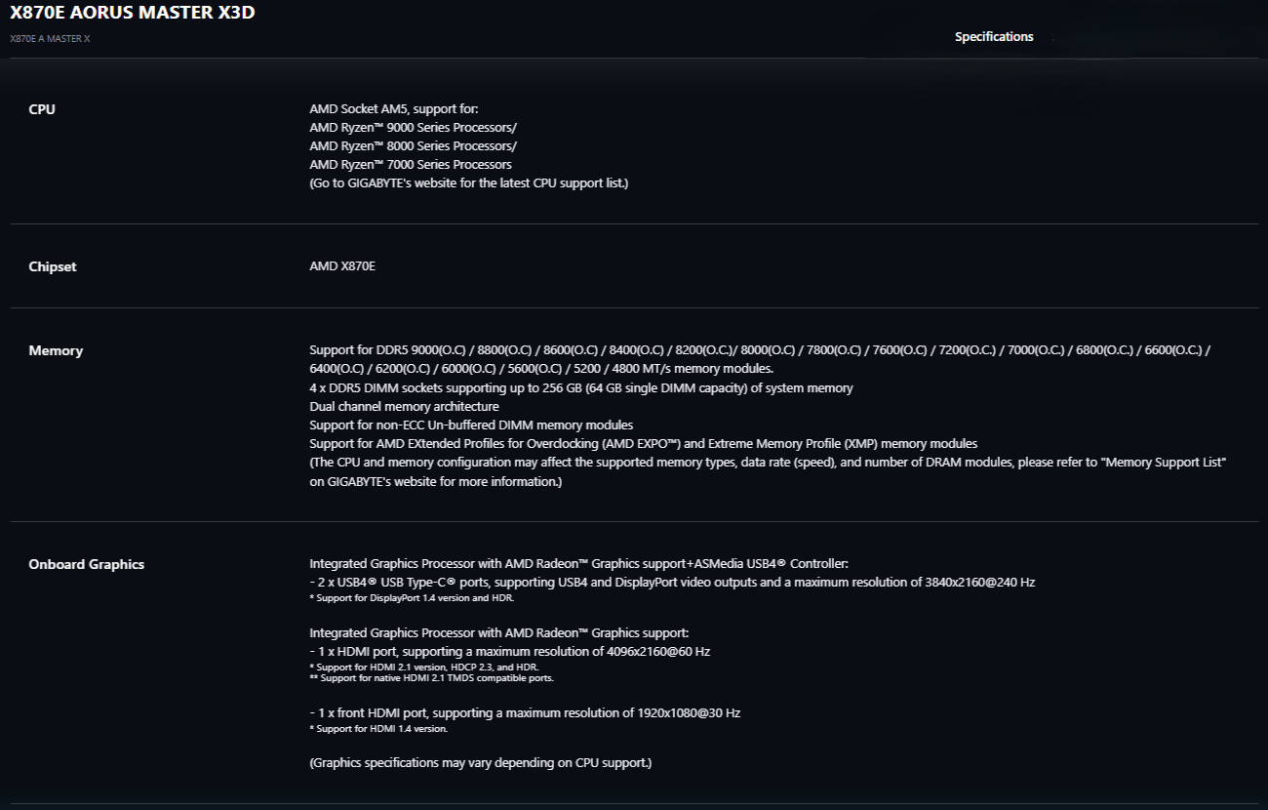Click the X870E AORUS MASTER X3D product title
Screen dimensions: 1268x810
[x=132, y=14]
